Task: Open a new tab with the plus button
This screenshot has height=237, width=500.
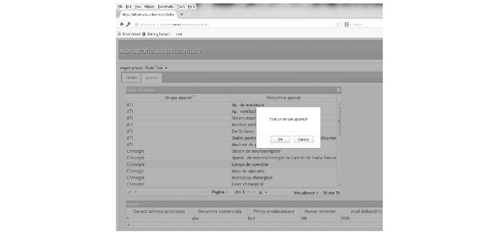Action: pyautogui.click(x=181, y=15)
